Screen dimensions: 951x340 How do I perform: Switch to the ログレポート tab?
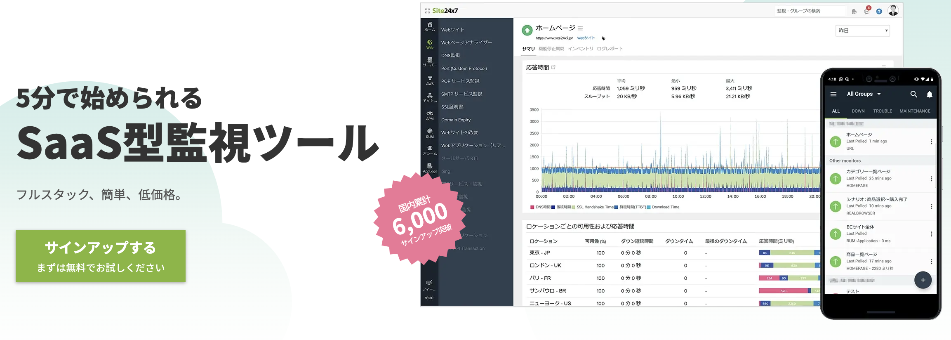click(610, 49)
